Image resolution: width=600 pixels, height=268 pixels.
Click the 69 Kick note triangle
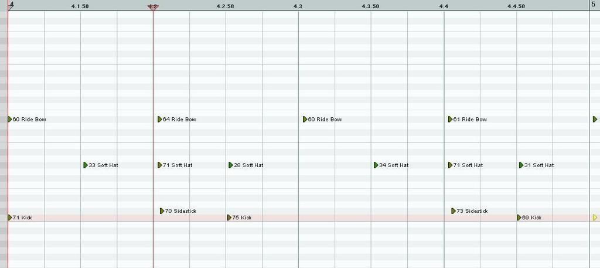coord(519,218)
